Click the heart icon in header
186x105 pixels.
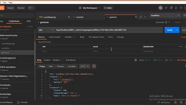pyautogui.click(x=181, y=8)
